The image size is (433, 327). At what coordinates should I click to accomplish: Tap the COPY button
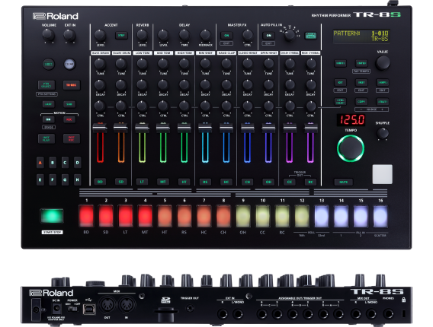361,102
